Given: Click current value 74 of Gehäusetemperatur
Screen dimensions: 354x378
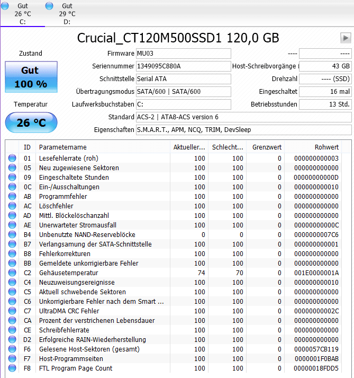Looking at the screenshot, I should point(201,273).
